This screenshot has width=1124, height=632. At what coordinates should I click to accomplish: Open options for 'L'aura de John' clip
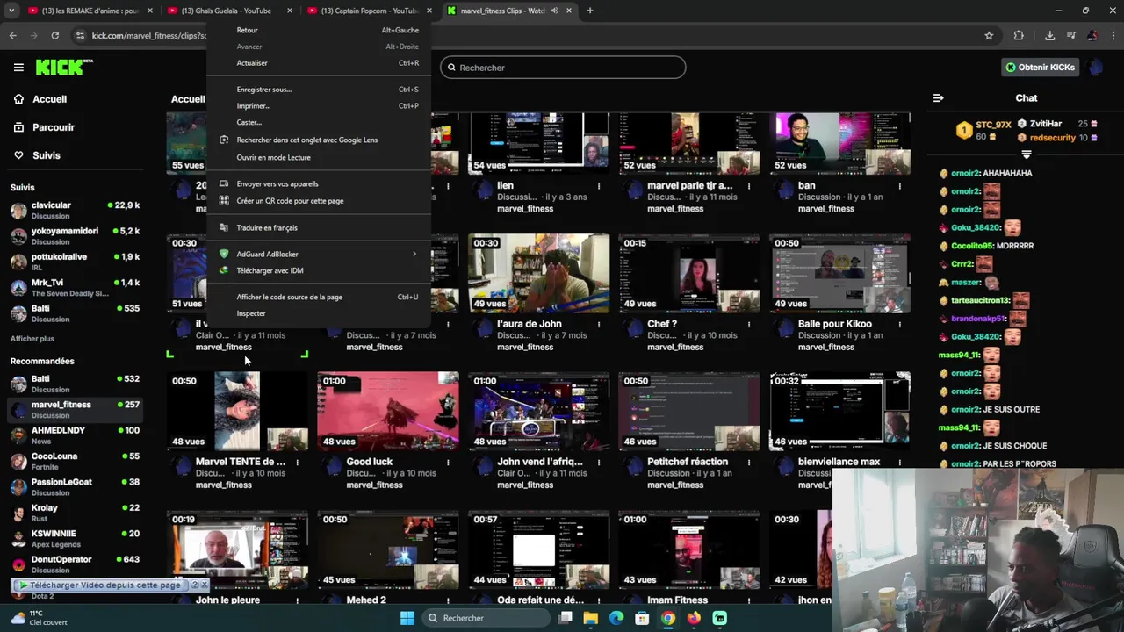599,324
